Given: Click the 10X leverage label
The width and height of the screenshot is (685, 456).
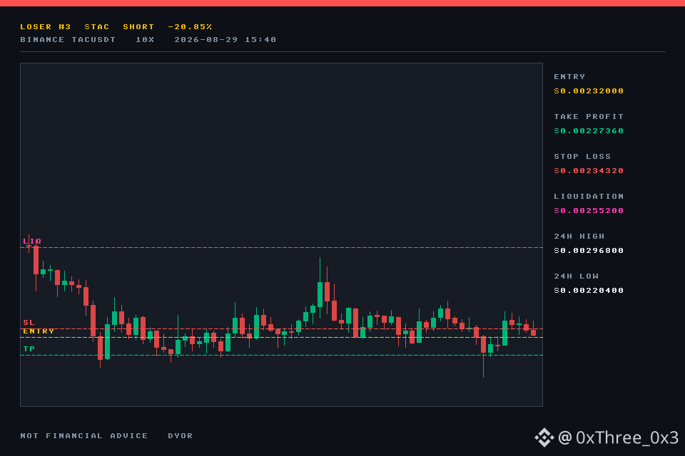Looking at the screenshot, I should coord(145,40).
